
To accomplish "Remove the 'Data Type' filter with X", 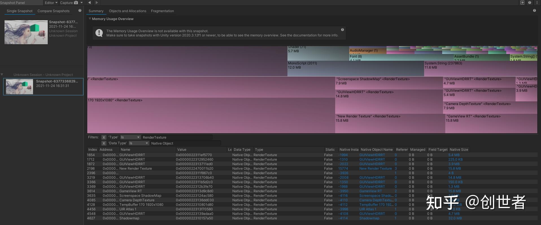I will click(104, 143).
